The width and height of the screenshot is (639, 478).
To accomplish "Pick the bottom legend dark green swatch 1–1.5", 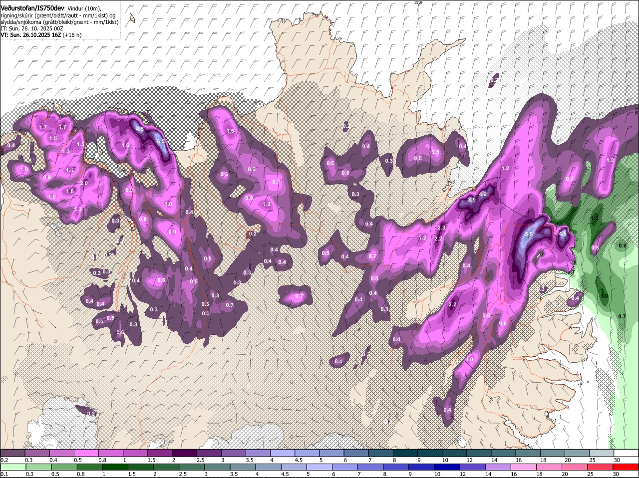I will click(x=115, y=467).
